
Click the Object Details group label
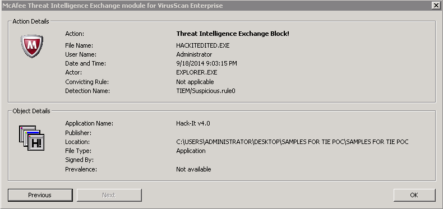31,111
